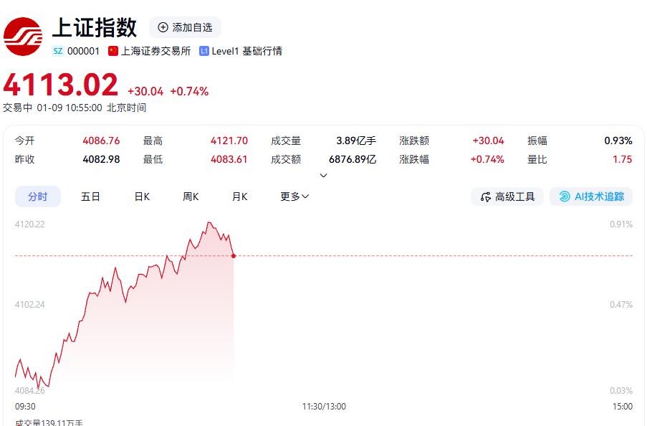Click the wrench icon before 高级工具 label
647x426 pixels.
pos(485,196)
